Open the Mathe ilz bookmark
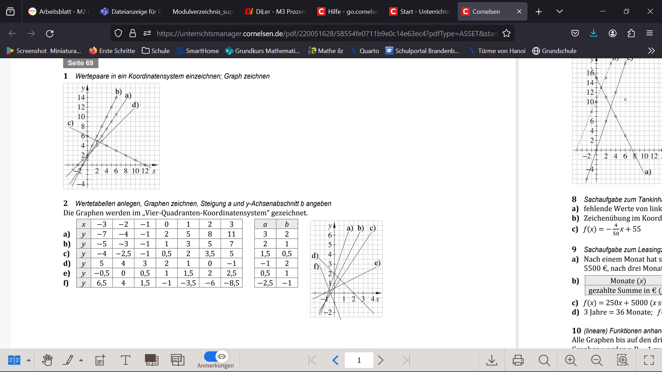The image size is (662, 372). pos(326,51)
